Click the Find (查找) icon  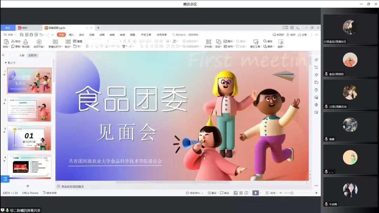(x=265, y=41)
